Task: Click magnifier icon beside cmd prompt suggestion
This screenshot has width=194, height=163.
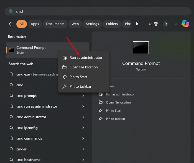Action: pyautogui.click(x=12, y=96)
